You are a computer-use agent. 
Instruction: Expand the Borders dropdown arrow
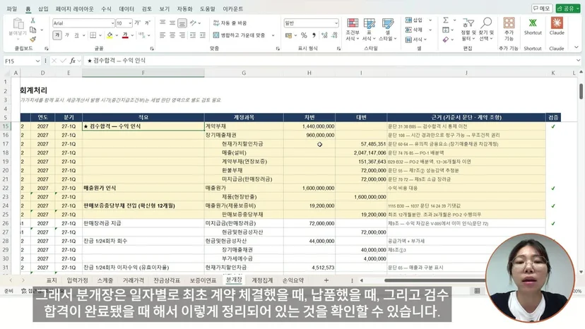[x=100, y=35]
